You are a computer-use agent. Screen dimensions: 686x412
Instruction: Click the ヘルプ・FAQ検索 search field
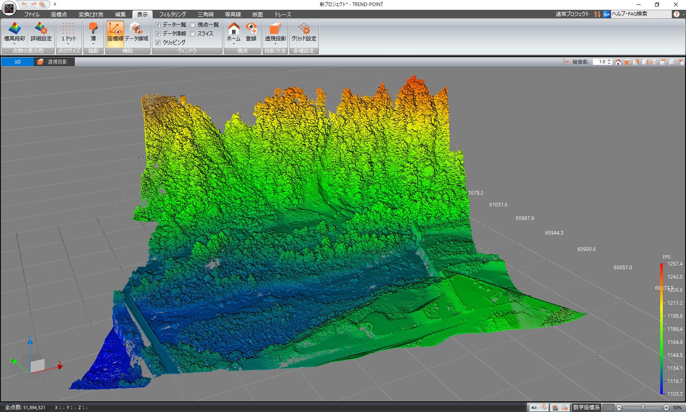click(x=640, y=14)
